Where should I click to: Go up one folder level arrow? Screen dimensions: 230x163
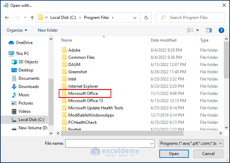pos(32,18)
